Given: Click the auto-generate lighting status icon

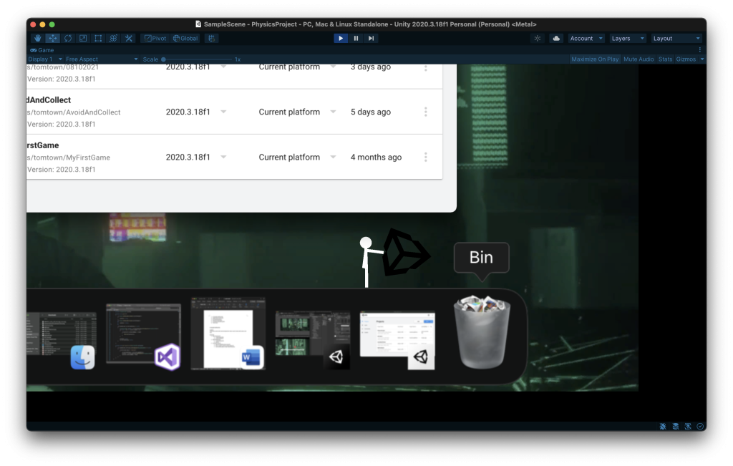Looking at the screenshot, I should [x=688, y=426].
